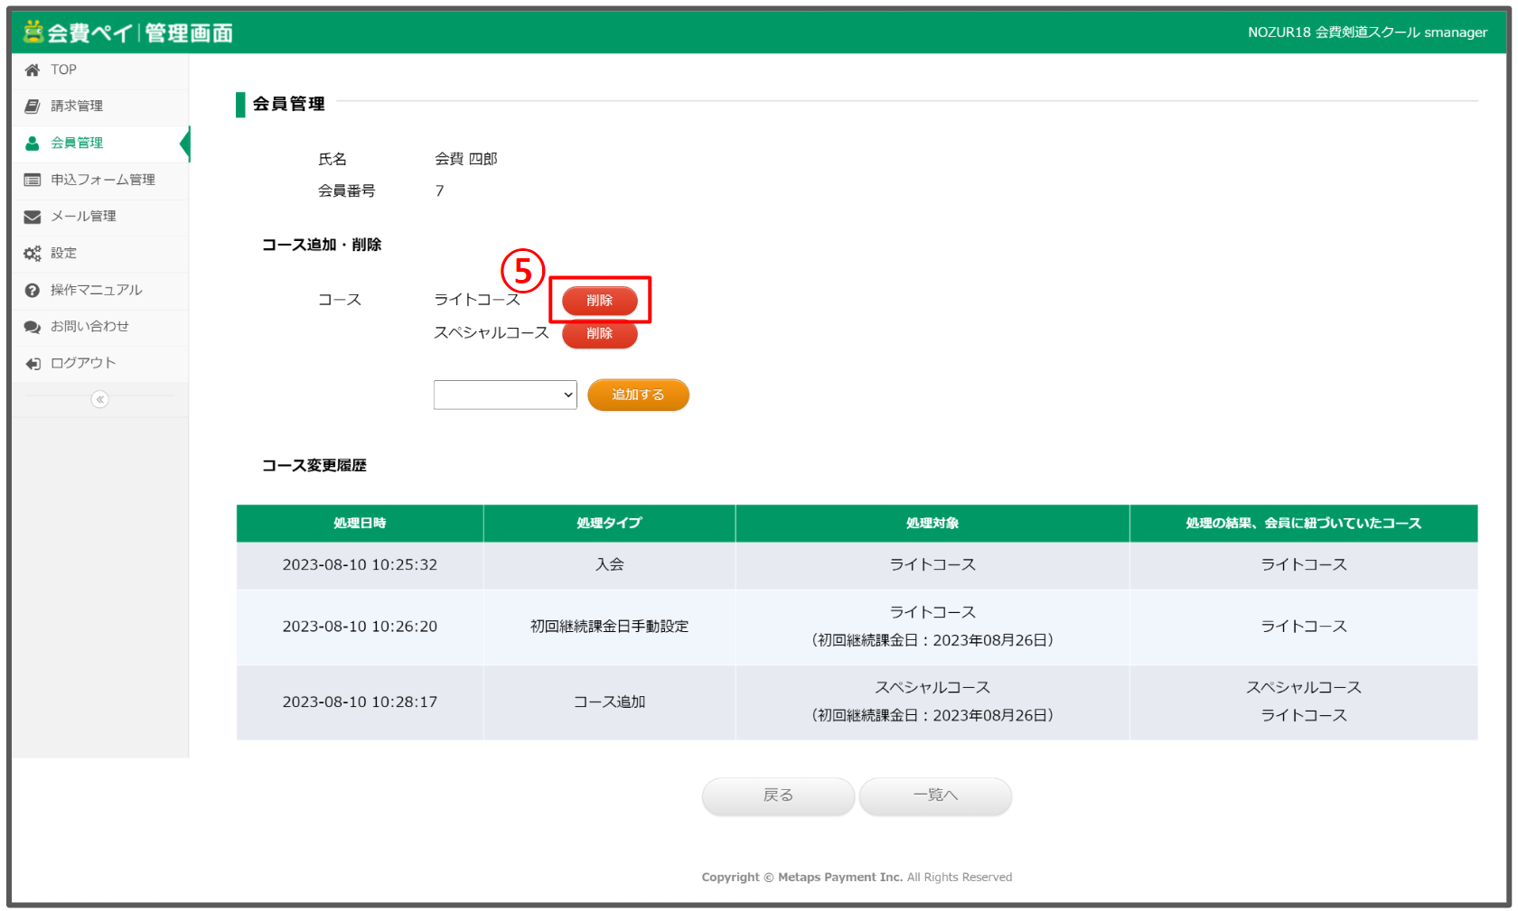Open 請求管理 menu item
This screenshot has height=911, width=1518.
tap(77, 107)
